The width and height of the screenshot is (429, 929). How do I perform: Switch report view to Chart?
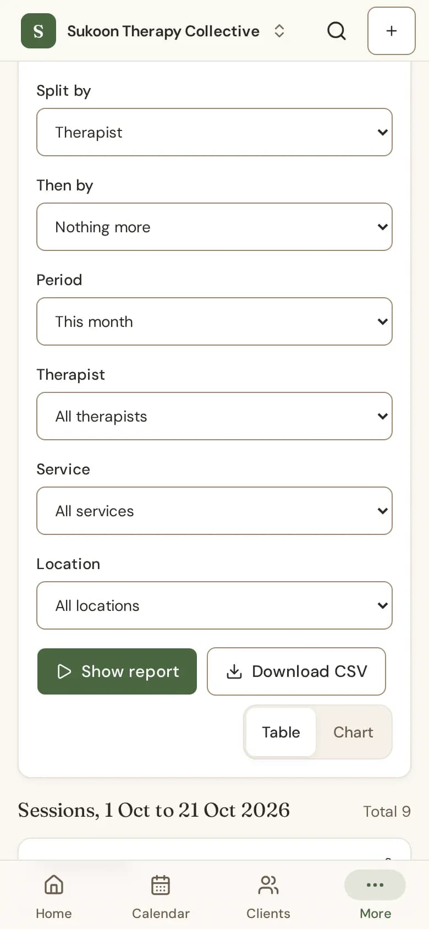point(353,732)
